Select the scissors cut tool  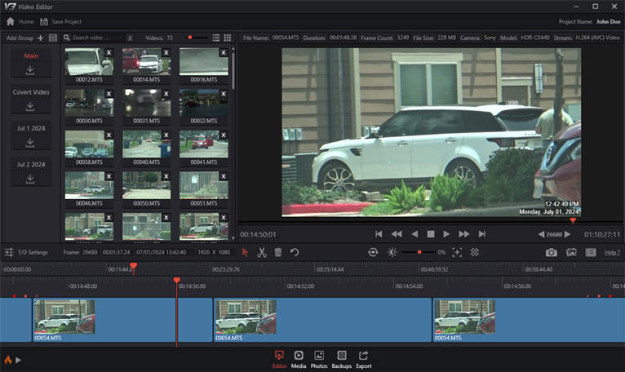261,252
